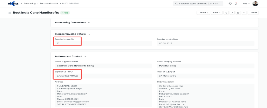Go to the previous document arrow
The width and height of the screenshot is (267, 108).
coord(226,13)
